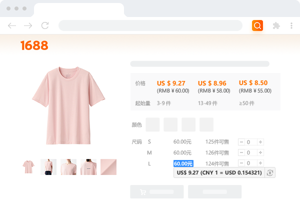Reload the page with the refresh icon
Image resolution: width=300 pixels, height=220 pixels.
[45, 25]
